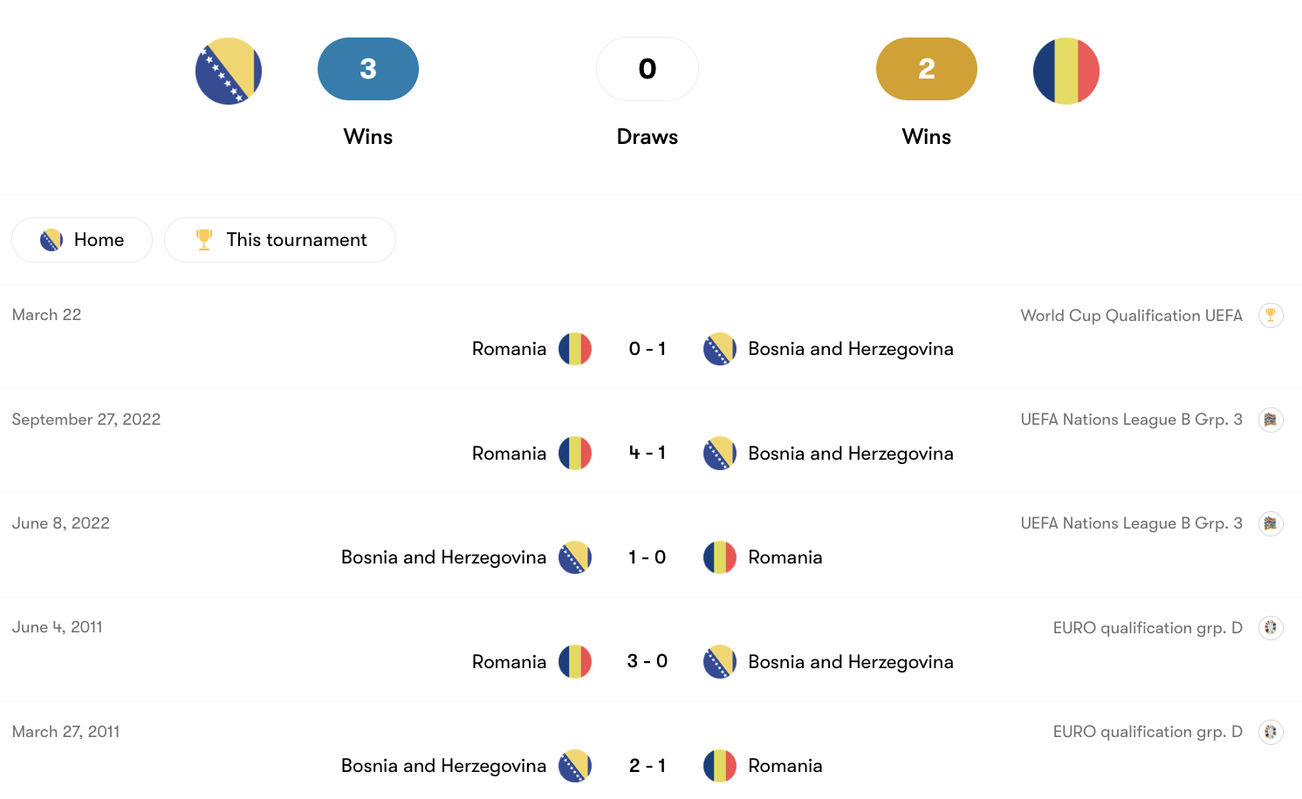This screenshot has height=799, width=1302.
Task: Click the gold 2 Wins badge
Action: tap(926, 69)
